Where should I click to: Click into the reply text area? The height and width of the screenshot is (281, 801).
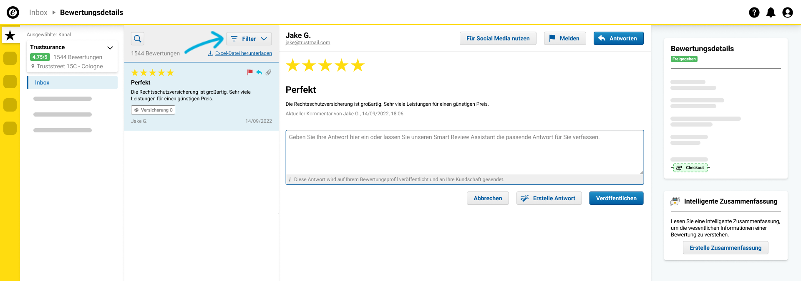point(465,152)
